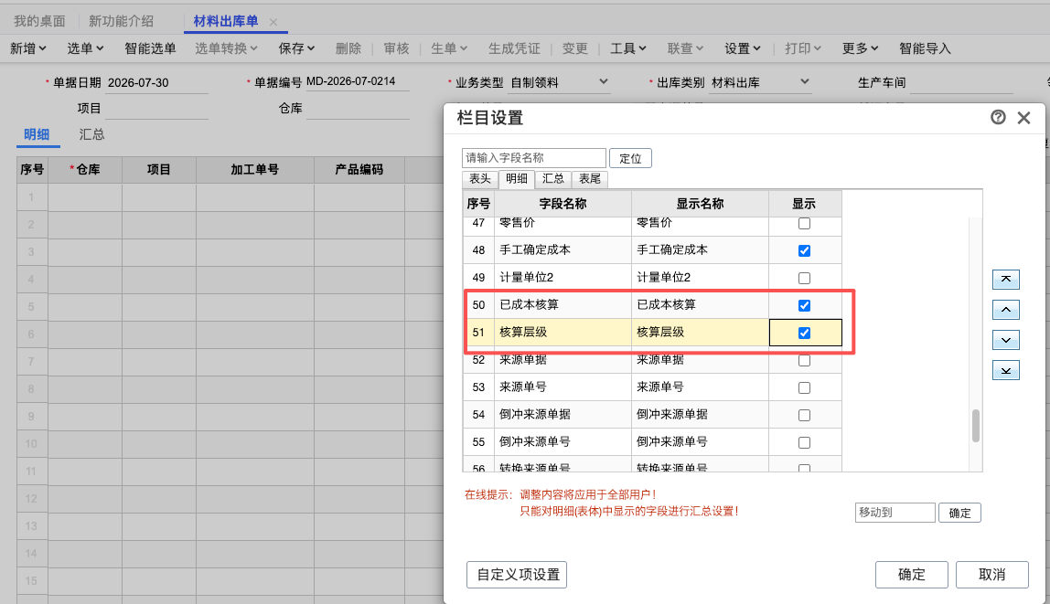
Task: Switch to 我的桌面 tab
Action: (39, 21)
